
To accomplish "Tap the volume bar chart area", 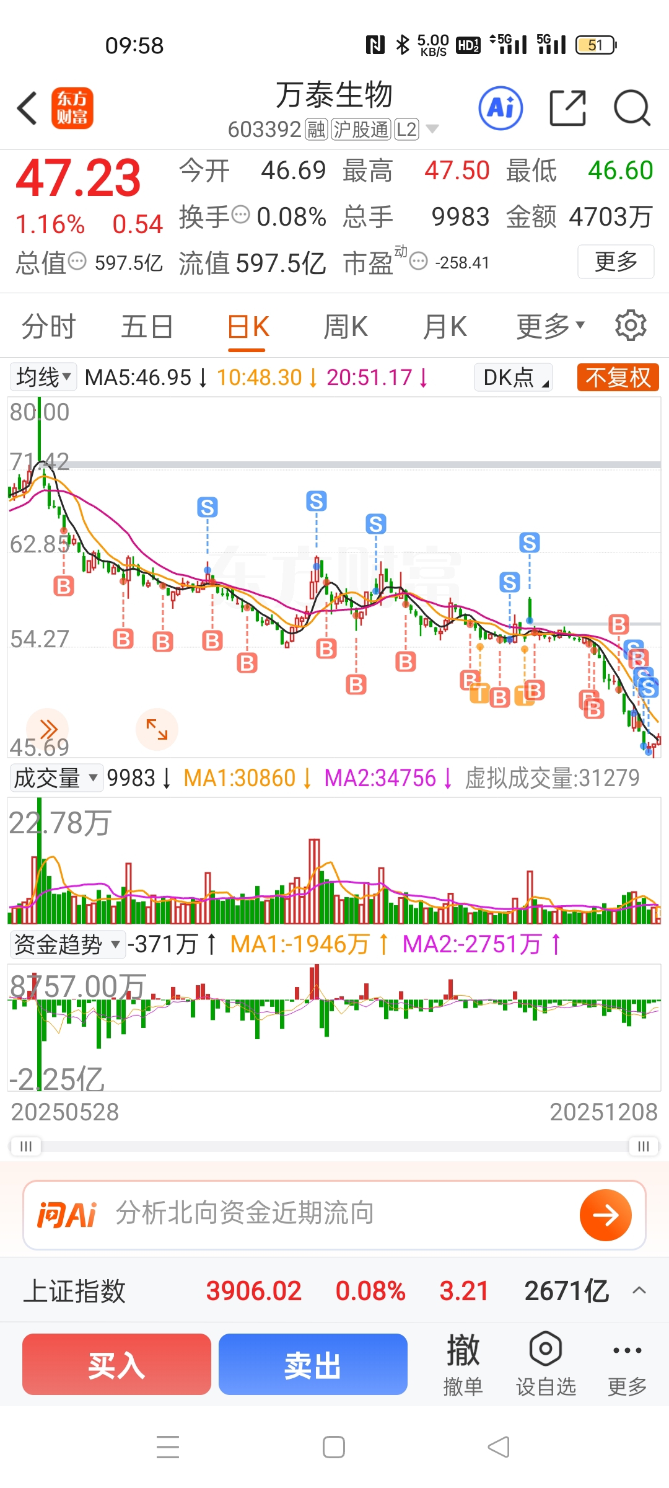I will click(334, 861).
